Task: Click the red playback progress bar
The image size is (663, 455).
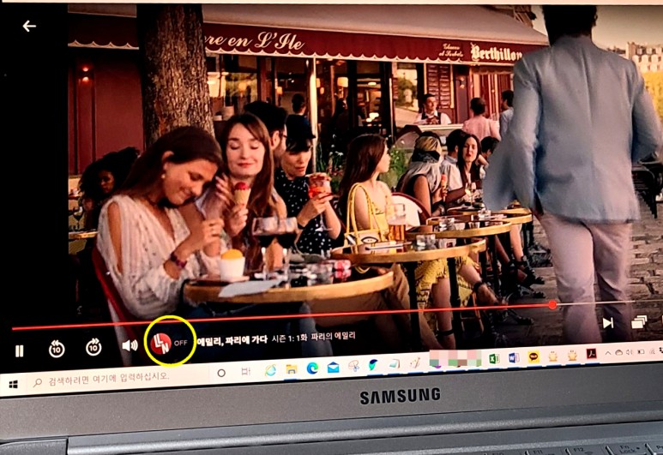Action: 281,316
